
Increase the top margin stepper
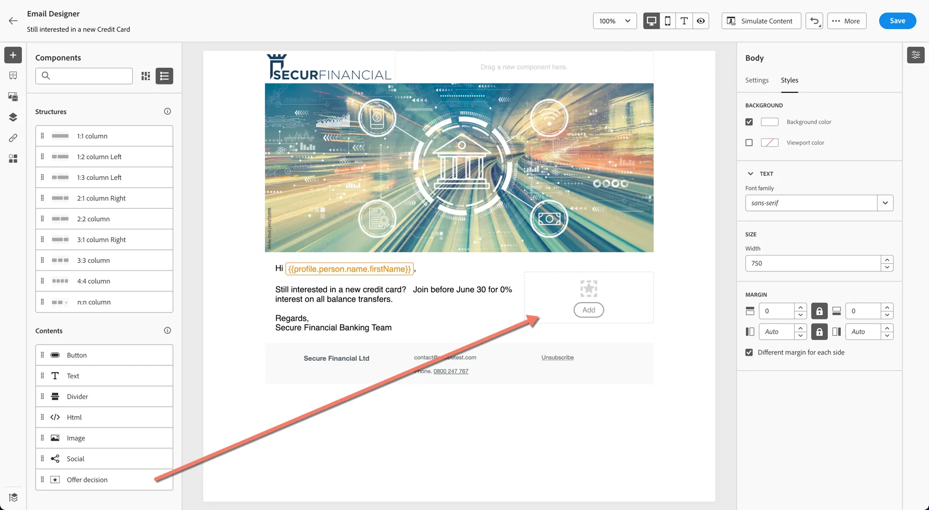[800, 307]
